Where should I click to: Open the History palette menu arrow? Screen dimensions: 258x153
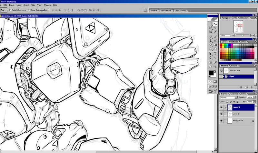[x=255, y=66]
